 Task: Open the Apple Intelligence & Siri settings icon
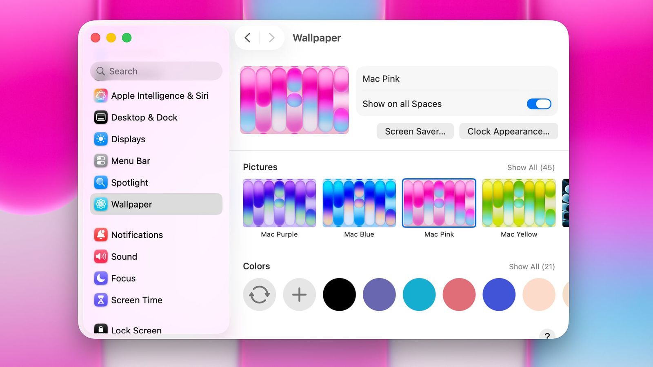[x=101, y=95]
